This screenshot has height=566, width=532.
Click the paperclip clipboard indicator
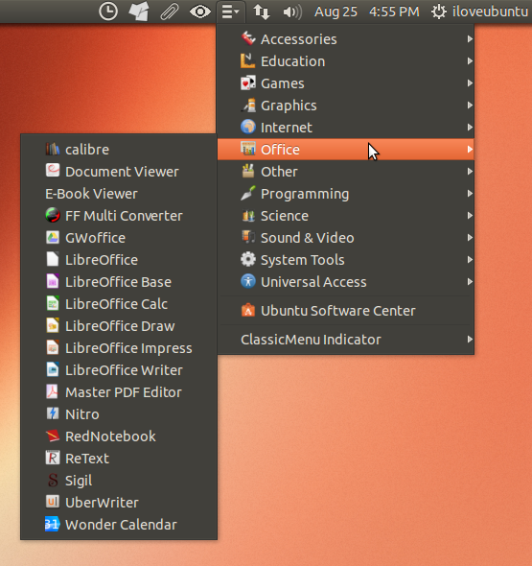tap(170, 12)
